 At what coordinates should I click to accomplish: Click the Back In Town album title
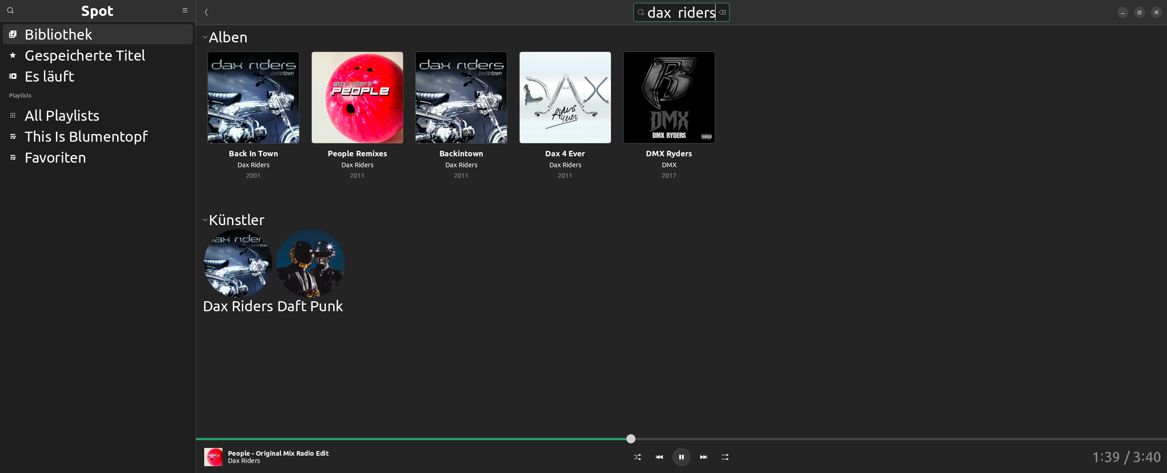[253, 154]
